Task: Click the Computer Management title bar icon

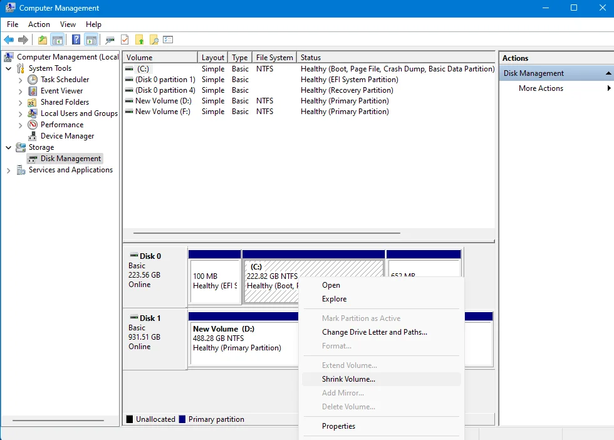Action: (10, 8)
